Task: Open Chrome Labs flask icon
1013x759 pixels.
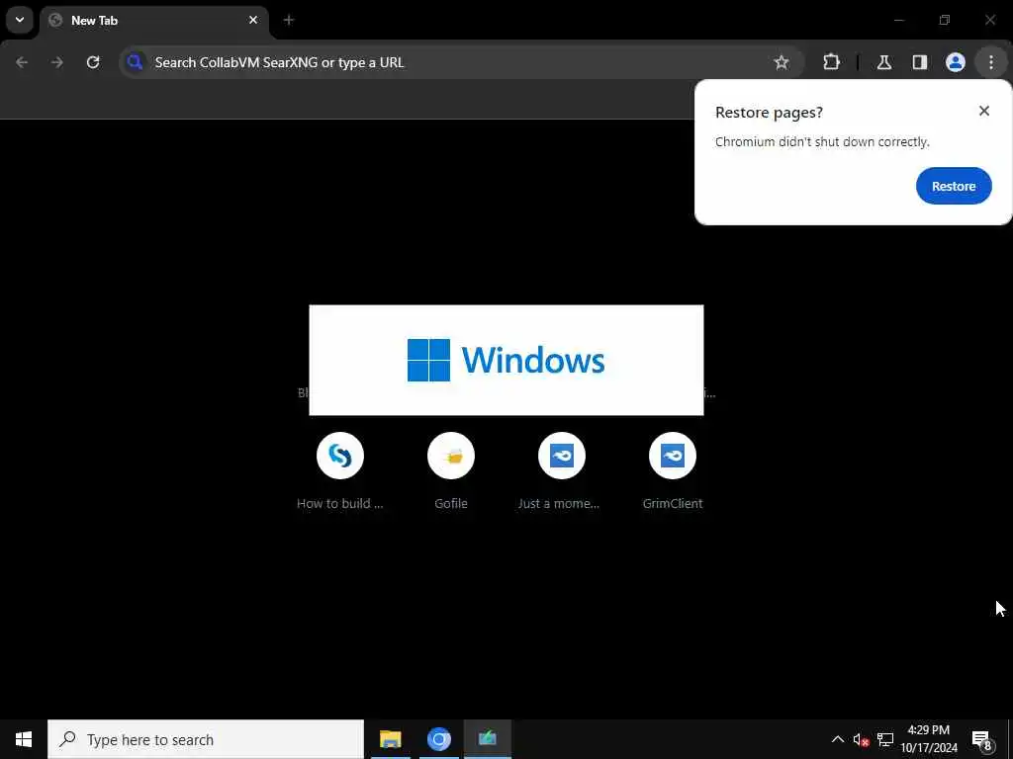Action: point(884,62)
